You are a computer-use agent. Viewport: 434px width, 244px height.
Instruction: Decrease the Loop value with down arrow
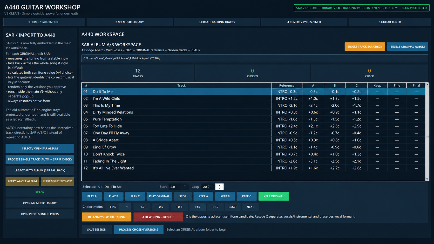coord(220,188)
